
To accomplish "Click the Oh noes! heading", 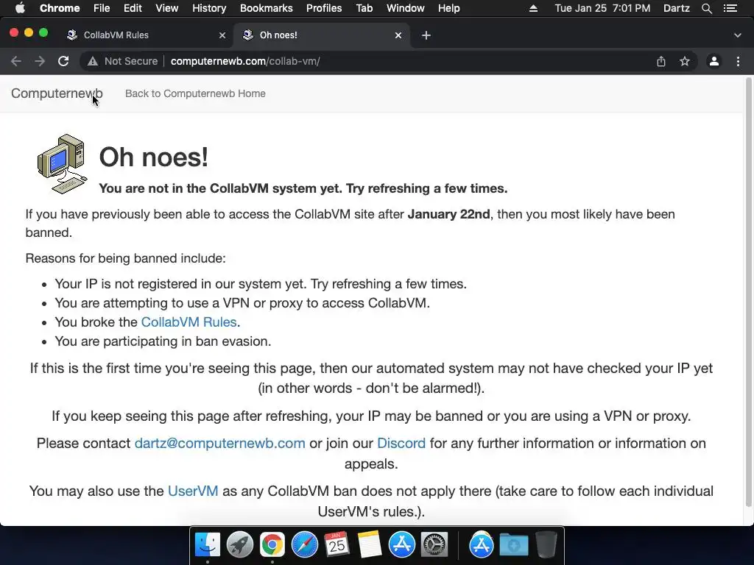I will pyautogui.click(x=153, y=157).
